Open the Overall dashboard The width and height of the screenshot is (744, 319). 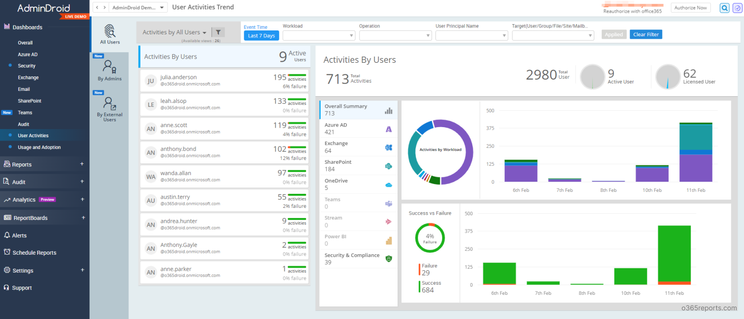pos(25,43)
